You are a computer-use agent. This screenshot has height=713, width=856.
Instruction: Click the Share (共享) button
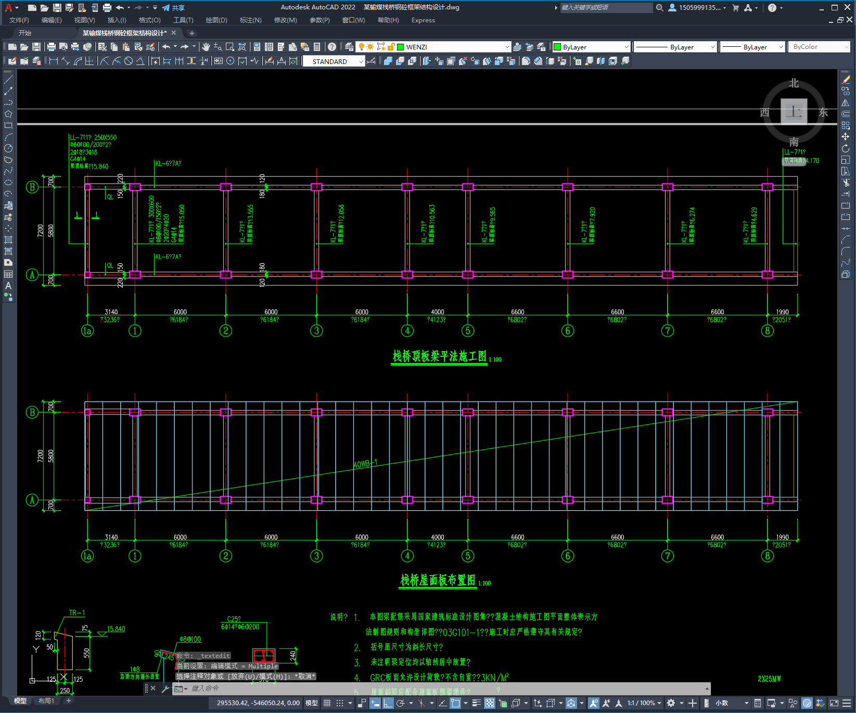click(173, 8)
